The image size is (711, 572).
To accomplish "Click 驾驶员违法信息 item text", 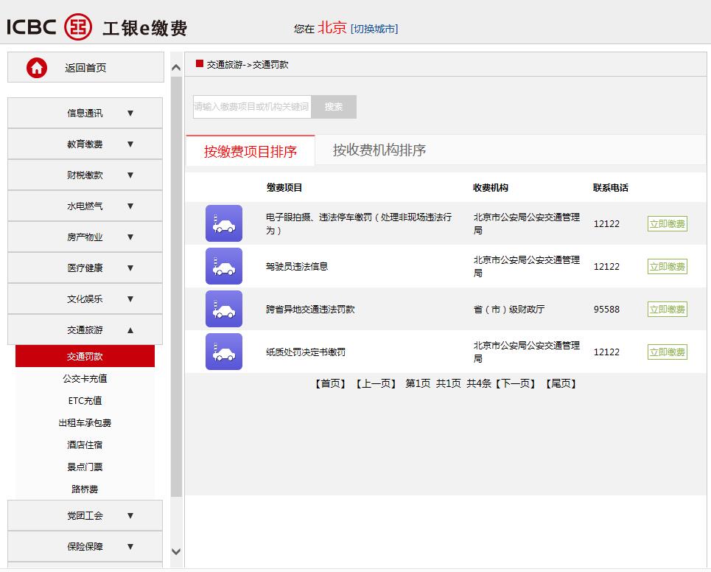I will pyautogui.click(x=297, y=266).
